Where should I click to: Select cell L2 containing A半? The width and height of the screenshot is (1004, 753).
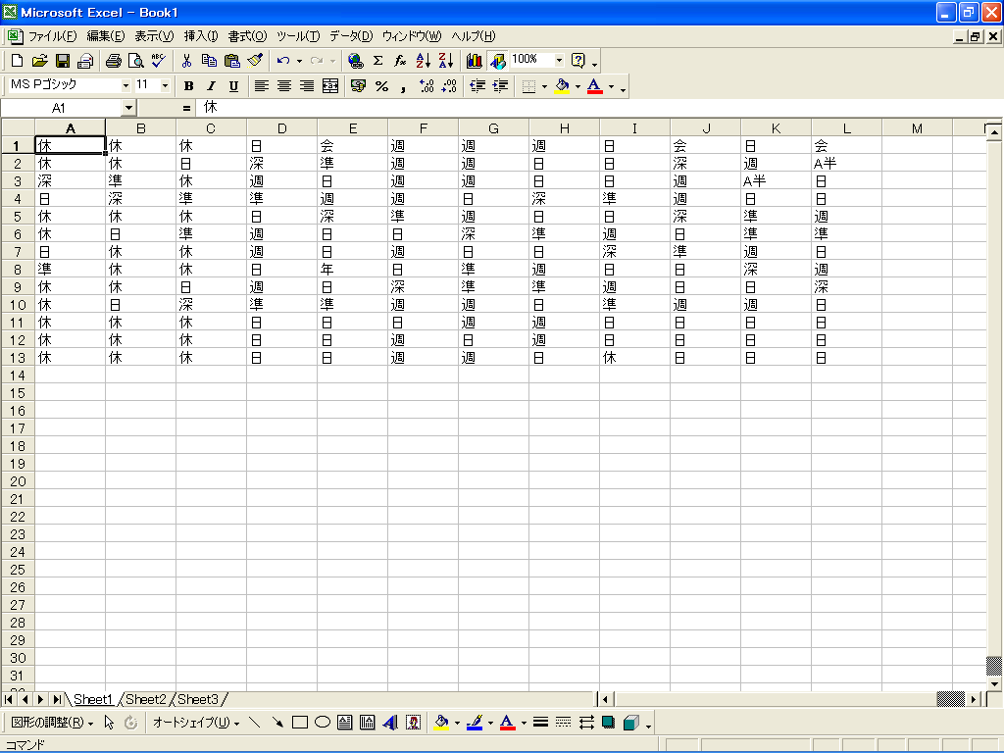point(846,164)
